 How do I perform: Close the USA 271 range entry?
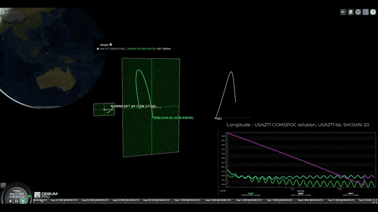point(97,49)
